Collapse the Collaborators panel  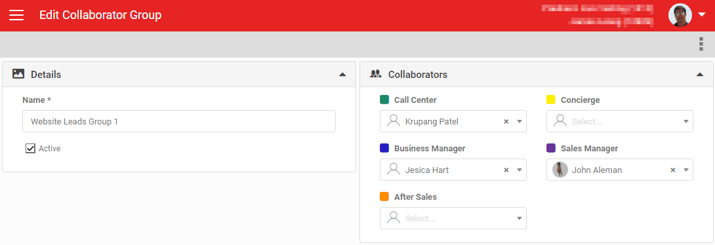pos(700,74)
